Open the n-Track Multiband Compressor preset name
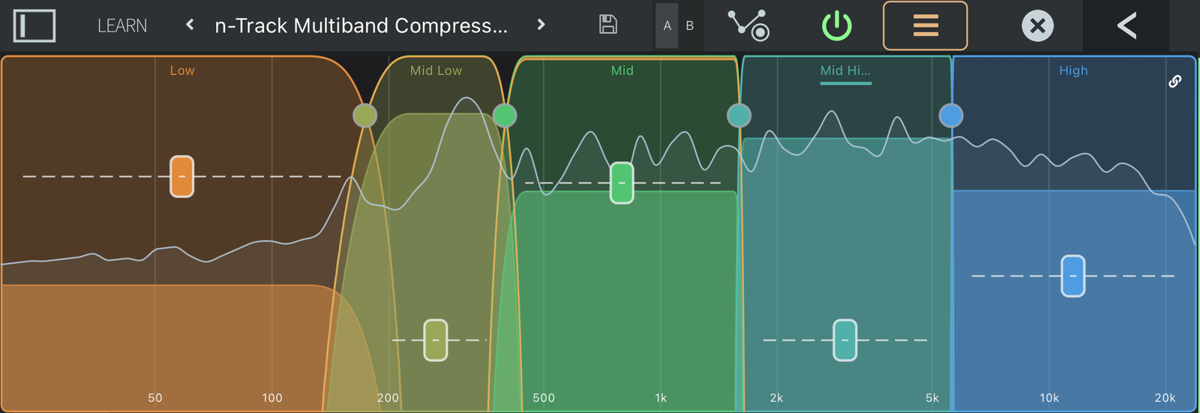 point(361,25)
